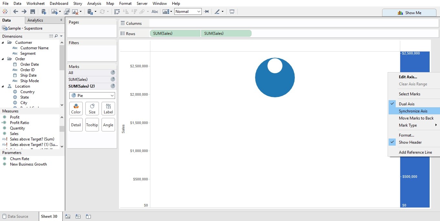Click the Tableau start page logo icon
The height and width of the screenshot is (221, 440).
click(5, 12)
